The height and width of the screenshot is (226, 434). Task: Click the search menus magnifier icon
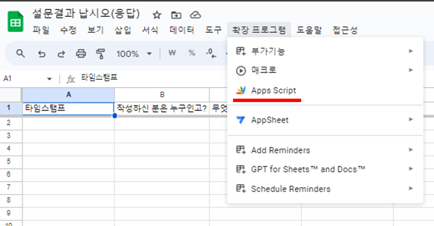[20, 53]
